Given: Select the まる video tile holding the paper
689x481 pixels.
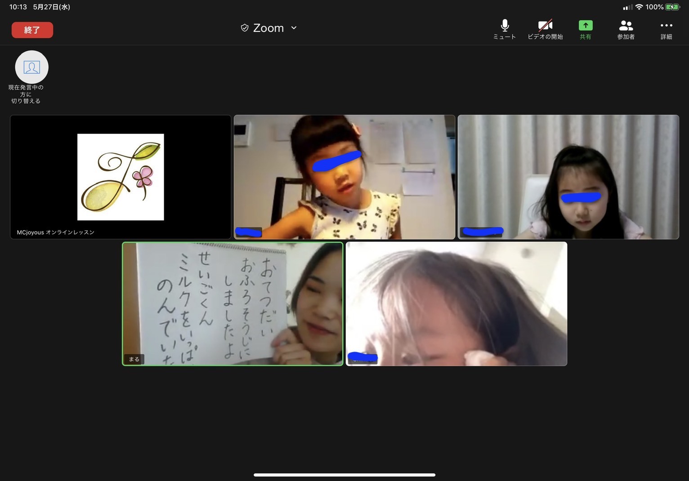Looking at the screenshot, I should (x=233, y=304).
